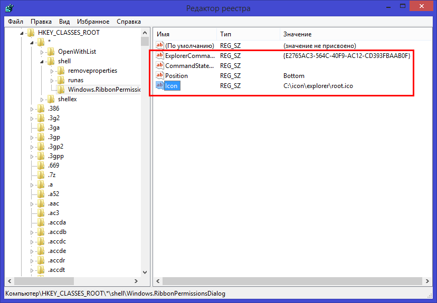Image resolution: width=437 pixels, height=303 pixels.
Task: Select the .3gpp key
Action: pyautogui.click(x=56, y=156)
